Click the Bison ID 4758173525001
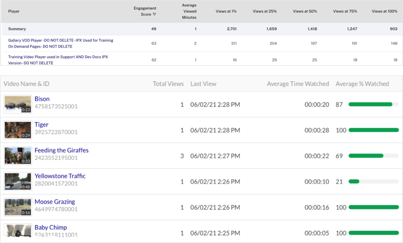The height and width of the screenshot is (243, 403). click(56, 106)
